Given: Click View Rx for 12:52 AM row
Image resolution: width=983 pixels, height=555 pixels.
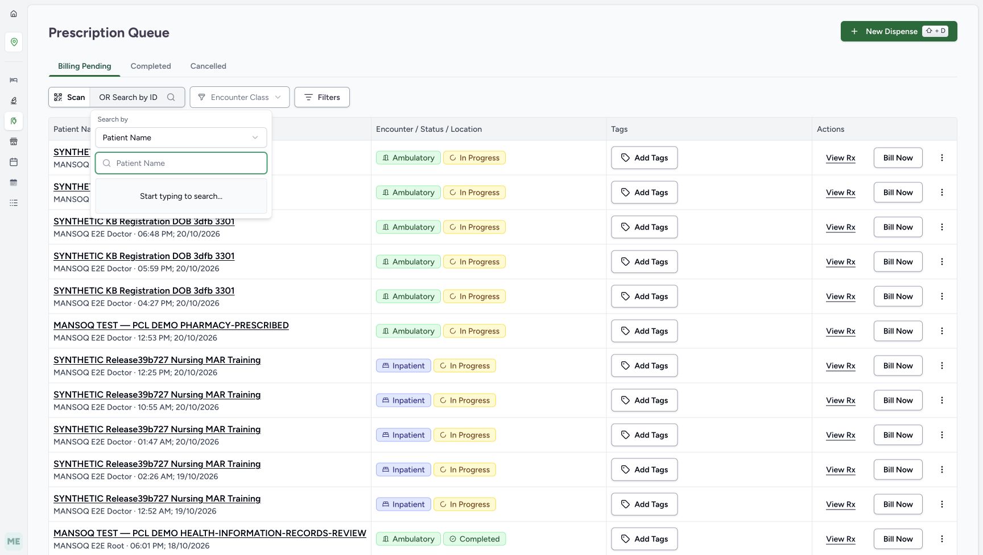Looking at the screenshot, I should pos(840,504).
